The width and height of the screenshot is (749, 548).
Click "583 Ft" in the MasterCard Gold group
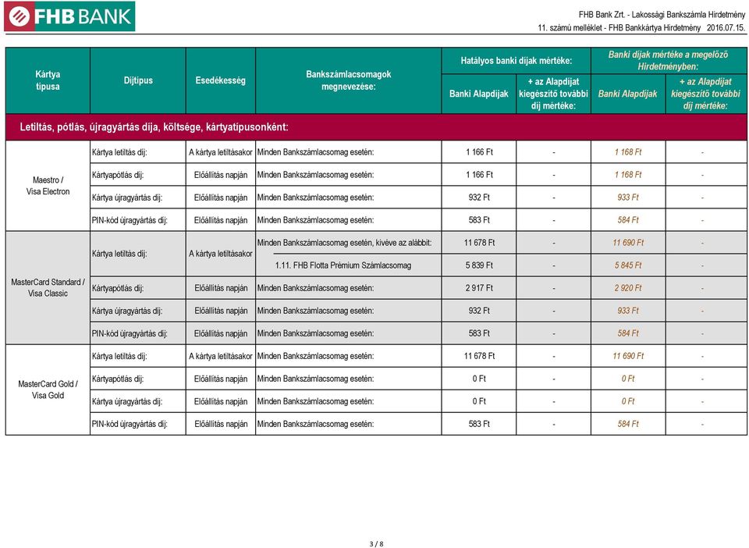pyautogui.click(x=478, y=424)
